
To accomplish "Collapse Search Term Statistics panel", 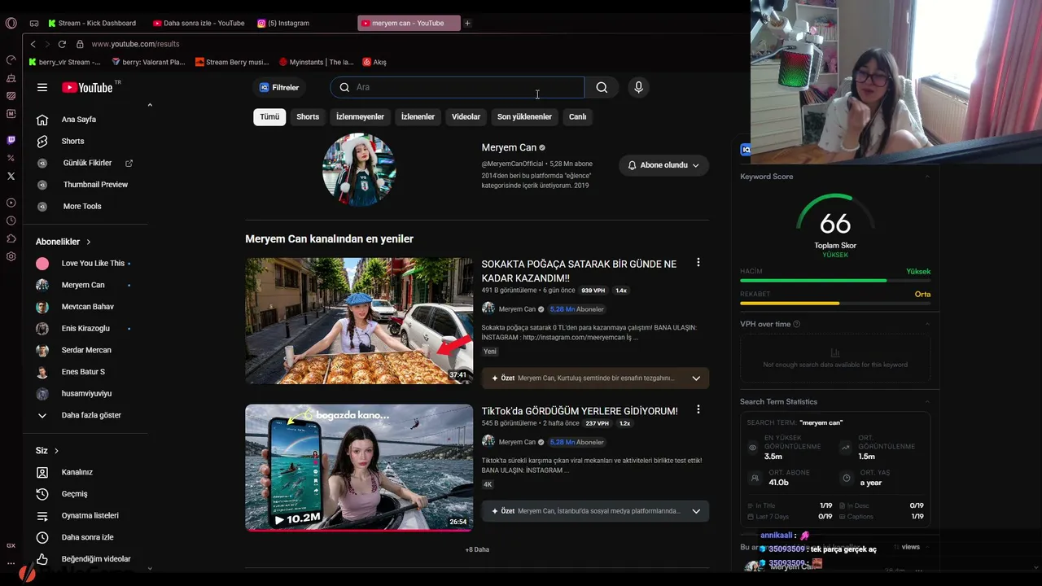I will click(926, 401).
